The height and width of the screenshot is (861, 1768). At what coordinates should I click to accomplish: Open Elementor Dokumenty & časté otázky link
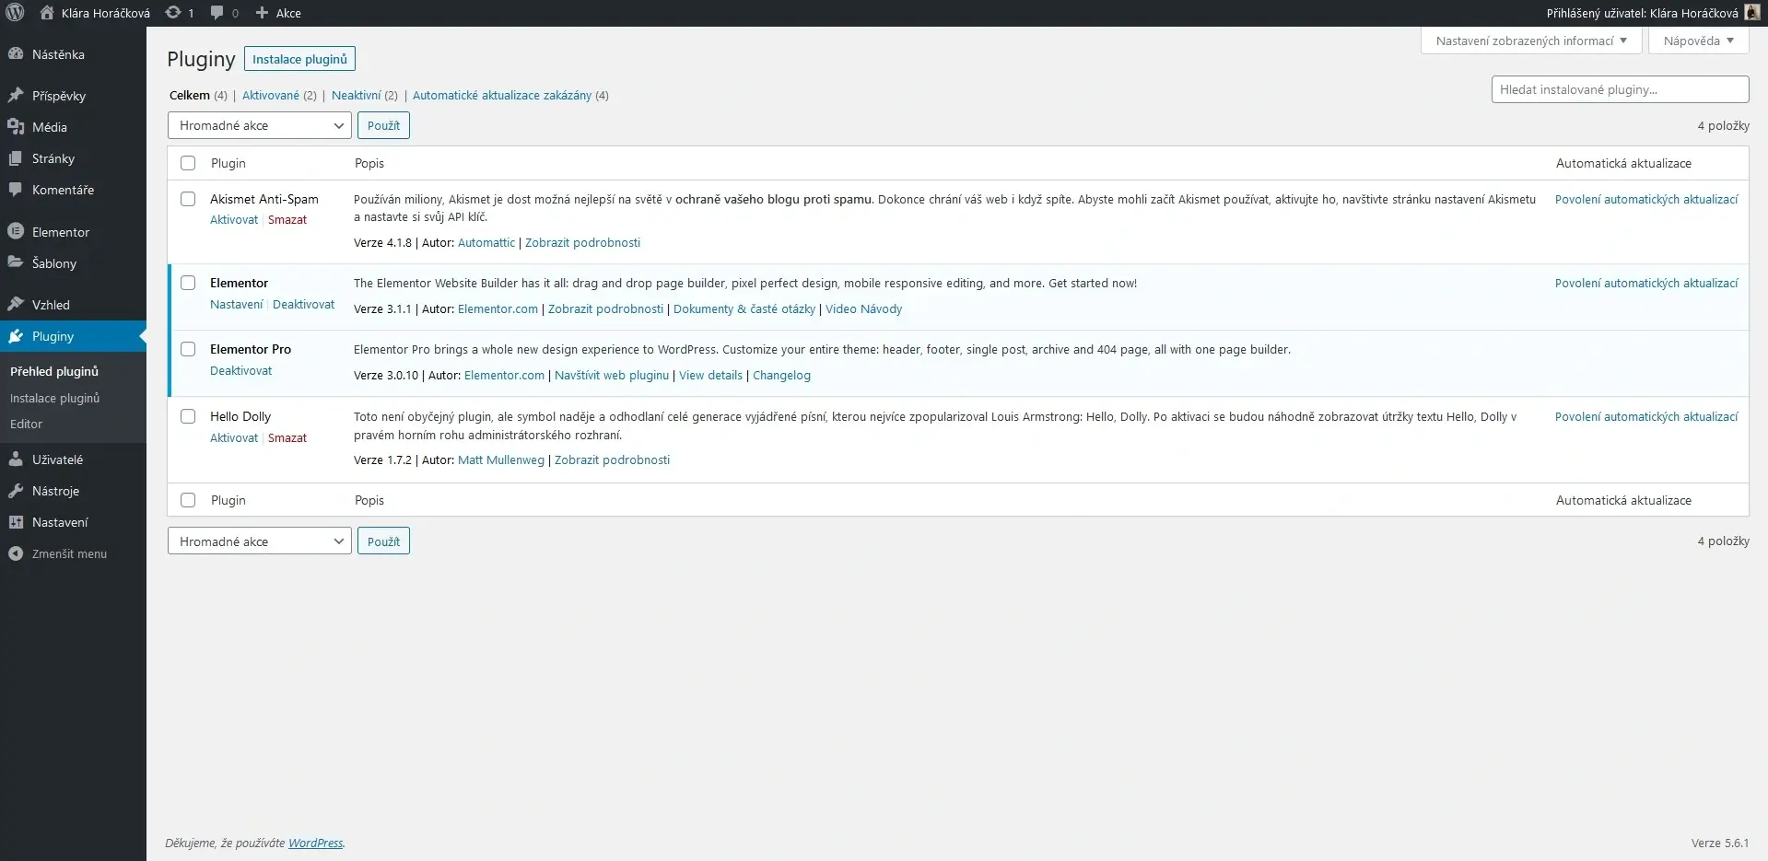[744, 308]
